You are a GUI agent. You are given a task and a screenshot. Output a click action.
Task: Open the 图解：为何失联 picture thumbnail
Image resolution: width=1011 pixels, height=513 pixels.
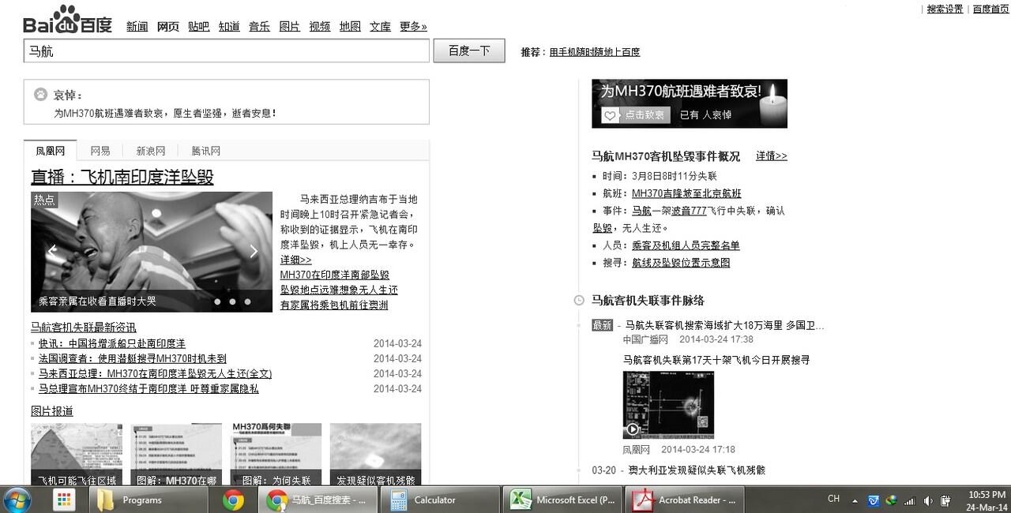pos(276,455)
